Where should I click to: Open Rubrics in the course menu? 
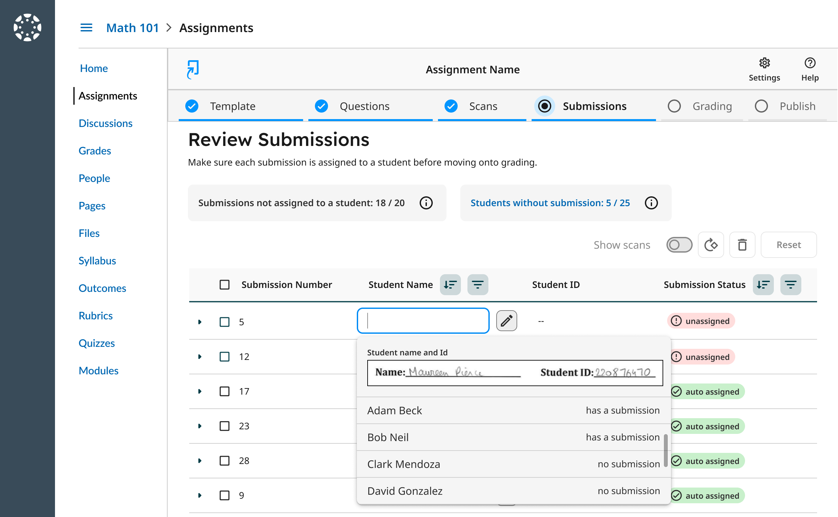pyautogui.click(x=96, y=315)
